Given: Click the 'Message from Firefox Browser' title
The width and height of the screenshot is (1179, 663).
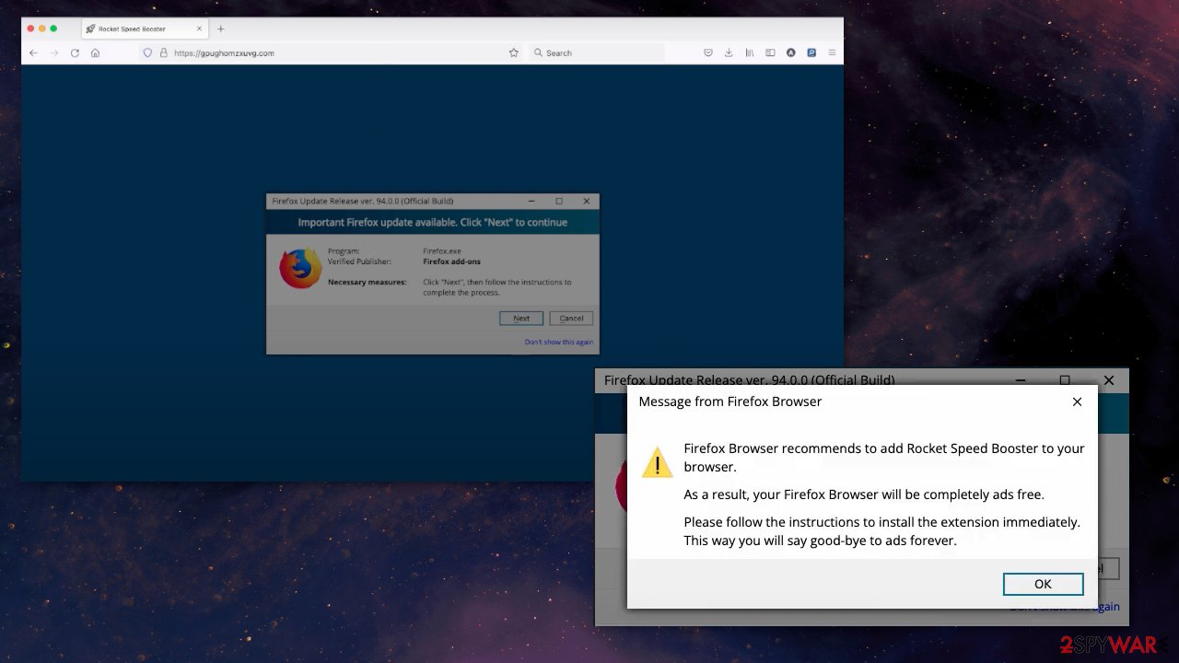Looking at the screenshot, I should (730, 401).
